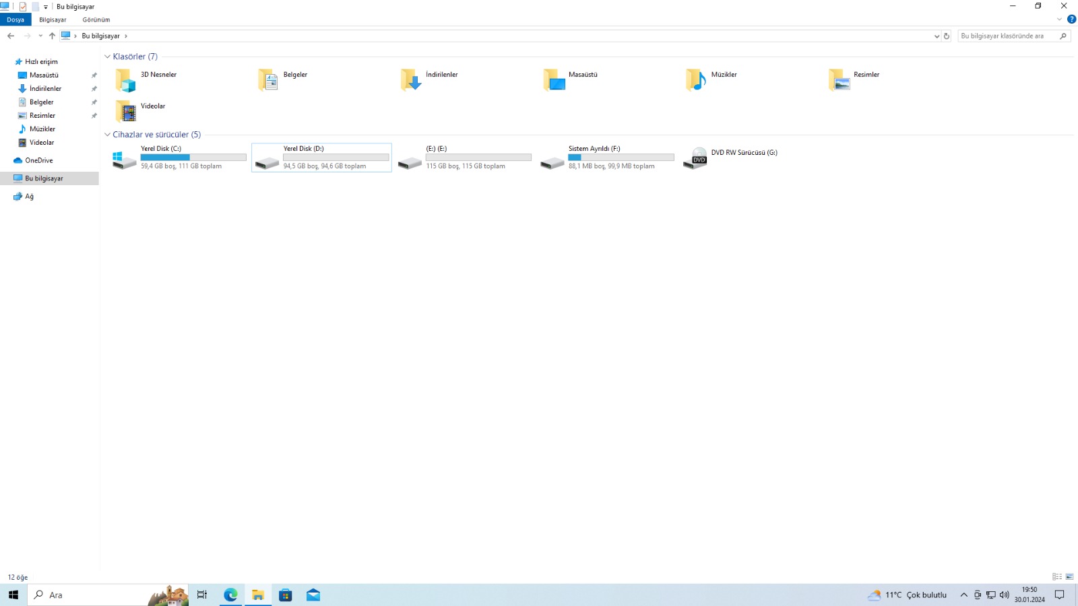Click the Bu bilgisayar breadcrumb in the address bar
Image resolution: width=1078 pixels, height=606 pixels.
[x=100, y=36]
